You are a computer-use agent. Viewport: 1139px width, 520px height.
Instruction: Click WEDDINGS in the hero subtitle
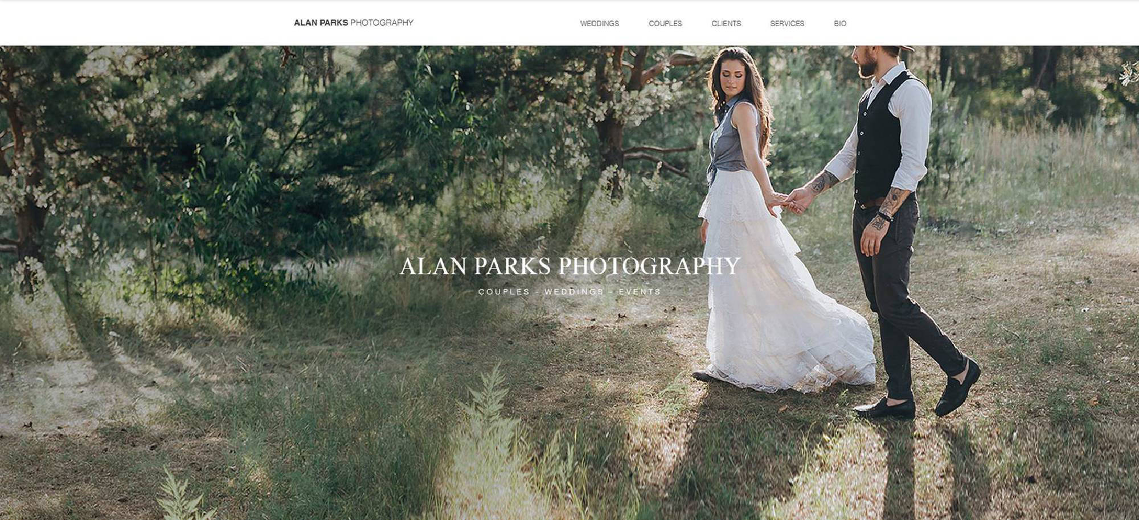574,292
